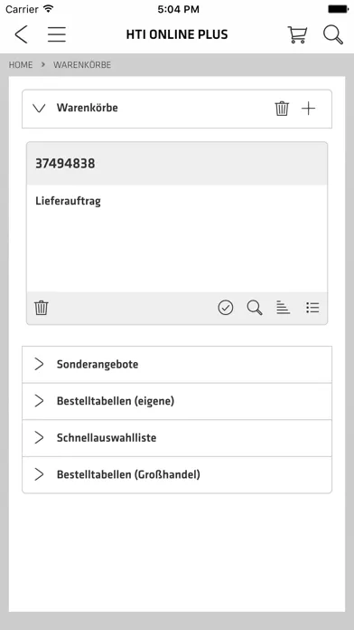Activate cart 37494838 with checkmark icon
The height and width of the screenshot is (630, 354).
coord(226,308)
